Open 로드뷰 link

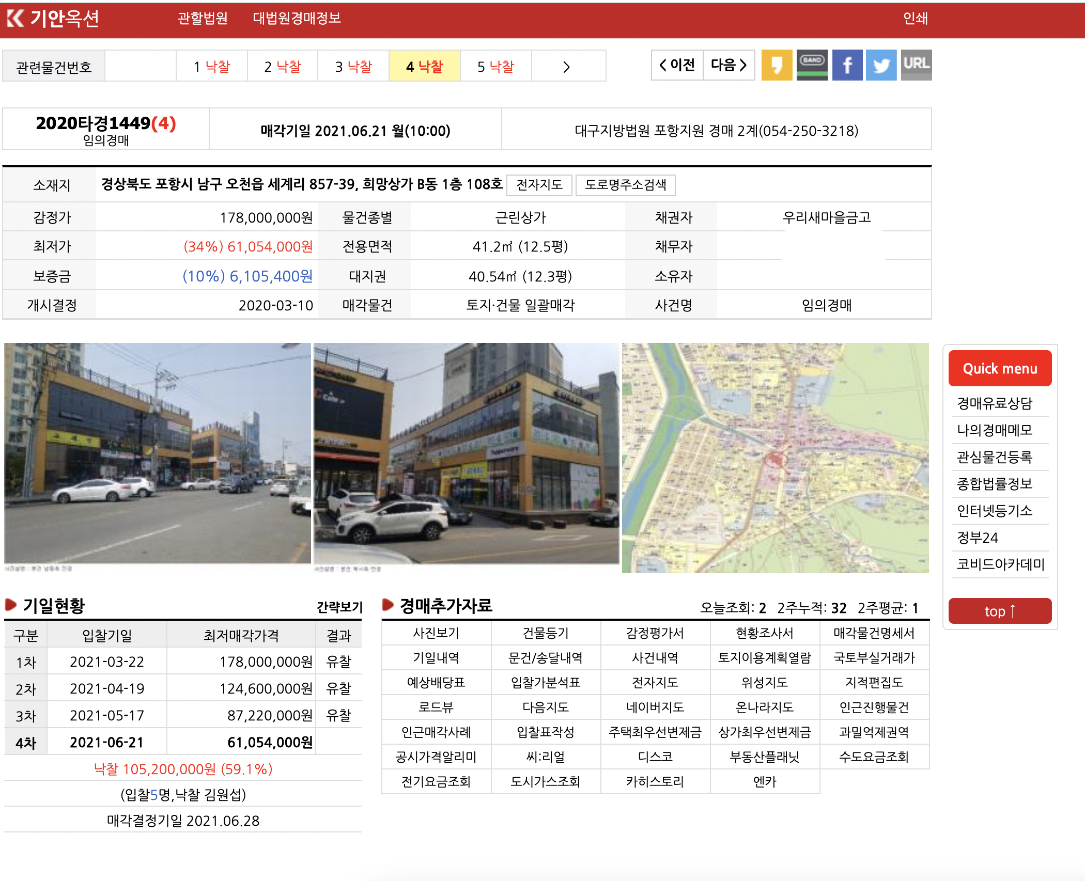click(436, 707)
